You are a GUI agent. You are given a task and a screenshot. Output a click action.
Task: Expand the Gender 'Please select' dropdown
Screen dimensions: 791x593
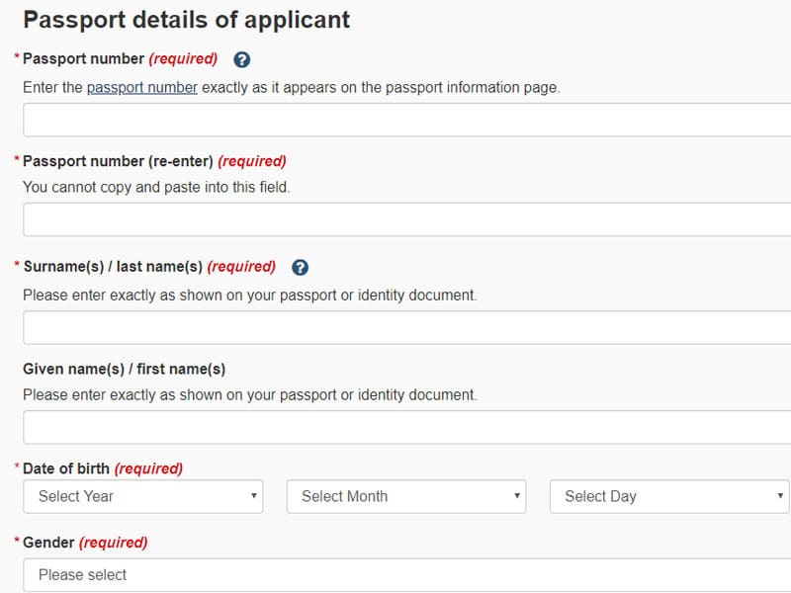pos(406,575)
